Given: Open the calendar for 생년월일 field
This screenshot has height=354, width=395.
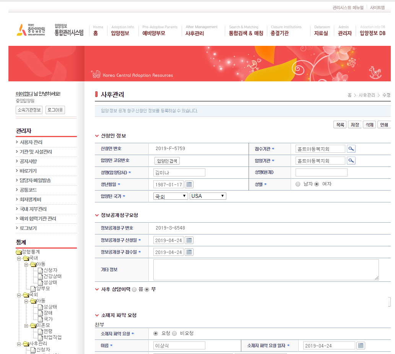Looking at the screenshot, I should coord(189,184).
